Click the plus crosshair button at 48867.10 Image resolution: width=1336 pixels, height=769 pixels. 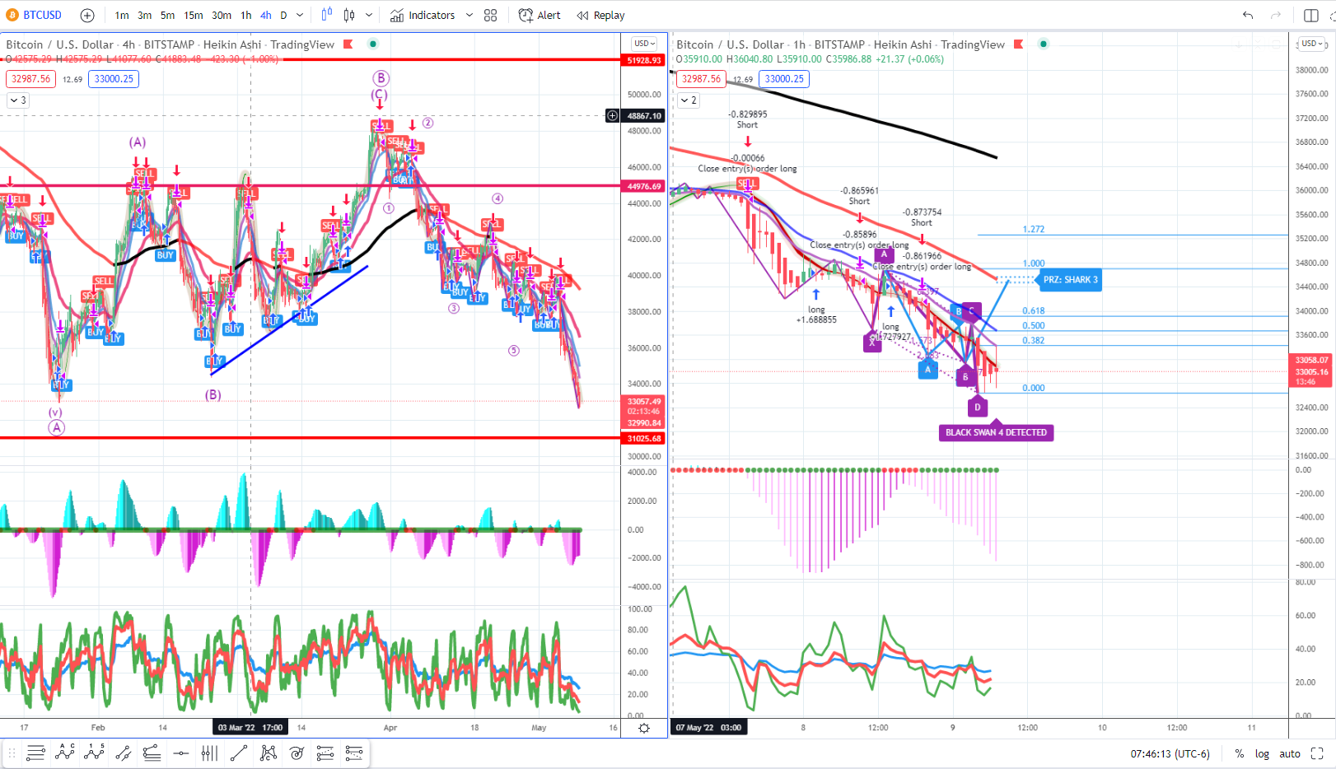612,116
